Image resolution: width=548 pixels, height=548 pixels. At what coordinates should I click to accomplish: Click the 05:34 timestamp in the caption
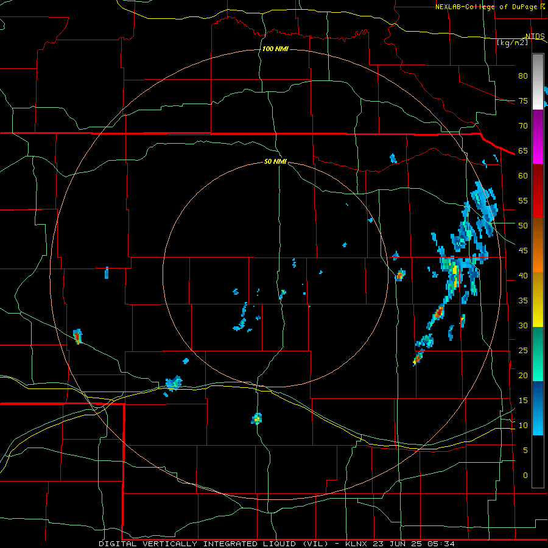(x=442, y=544)
